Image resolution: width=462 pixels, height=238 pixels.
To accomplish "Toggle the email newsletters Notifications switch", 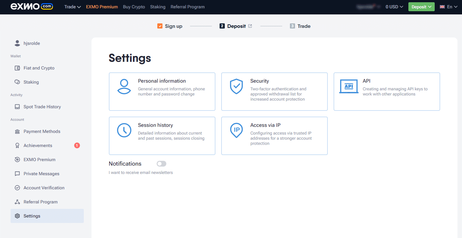I will [161, 164].
